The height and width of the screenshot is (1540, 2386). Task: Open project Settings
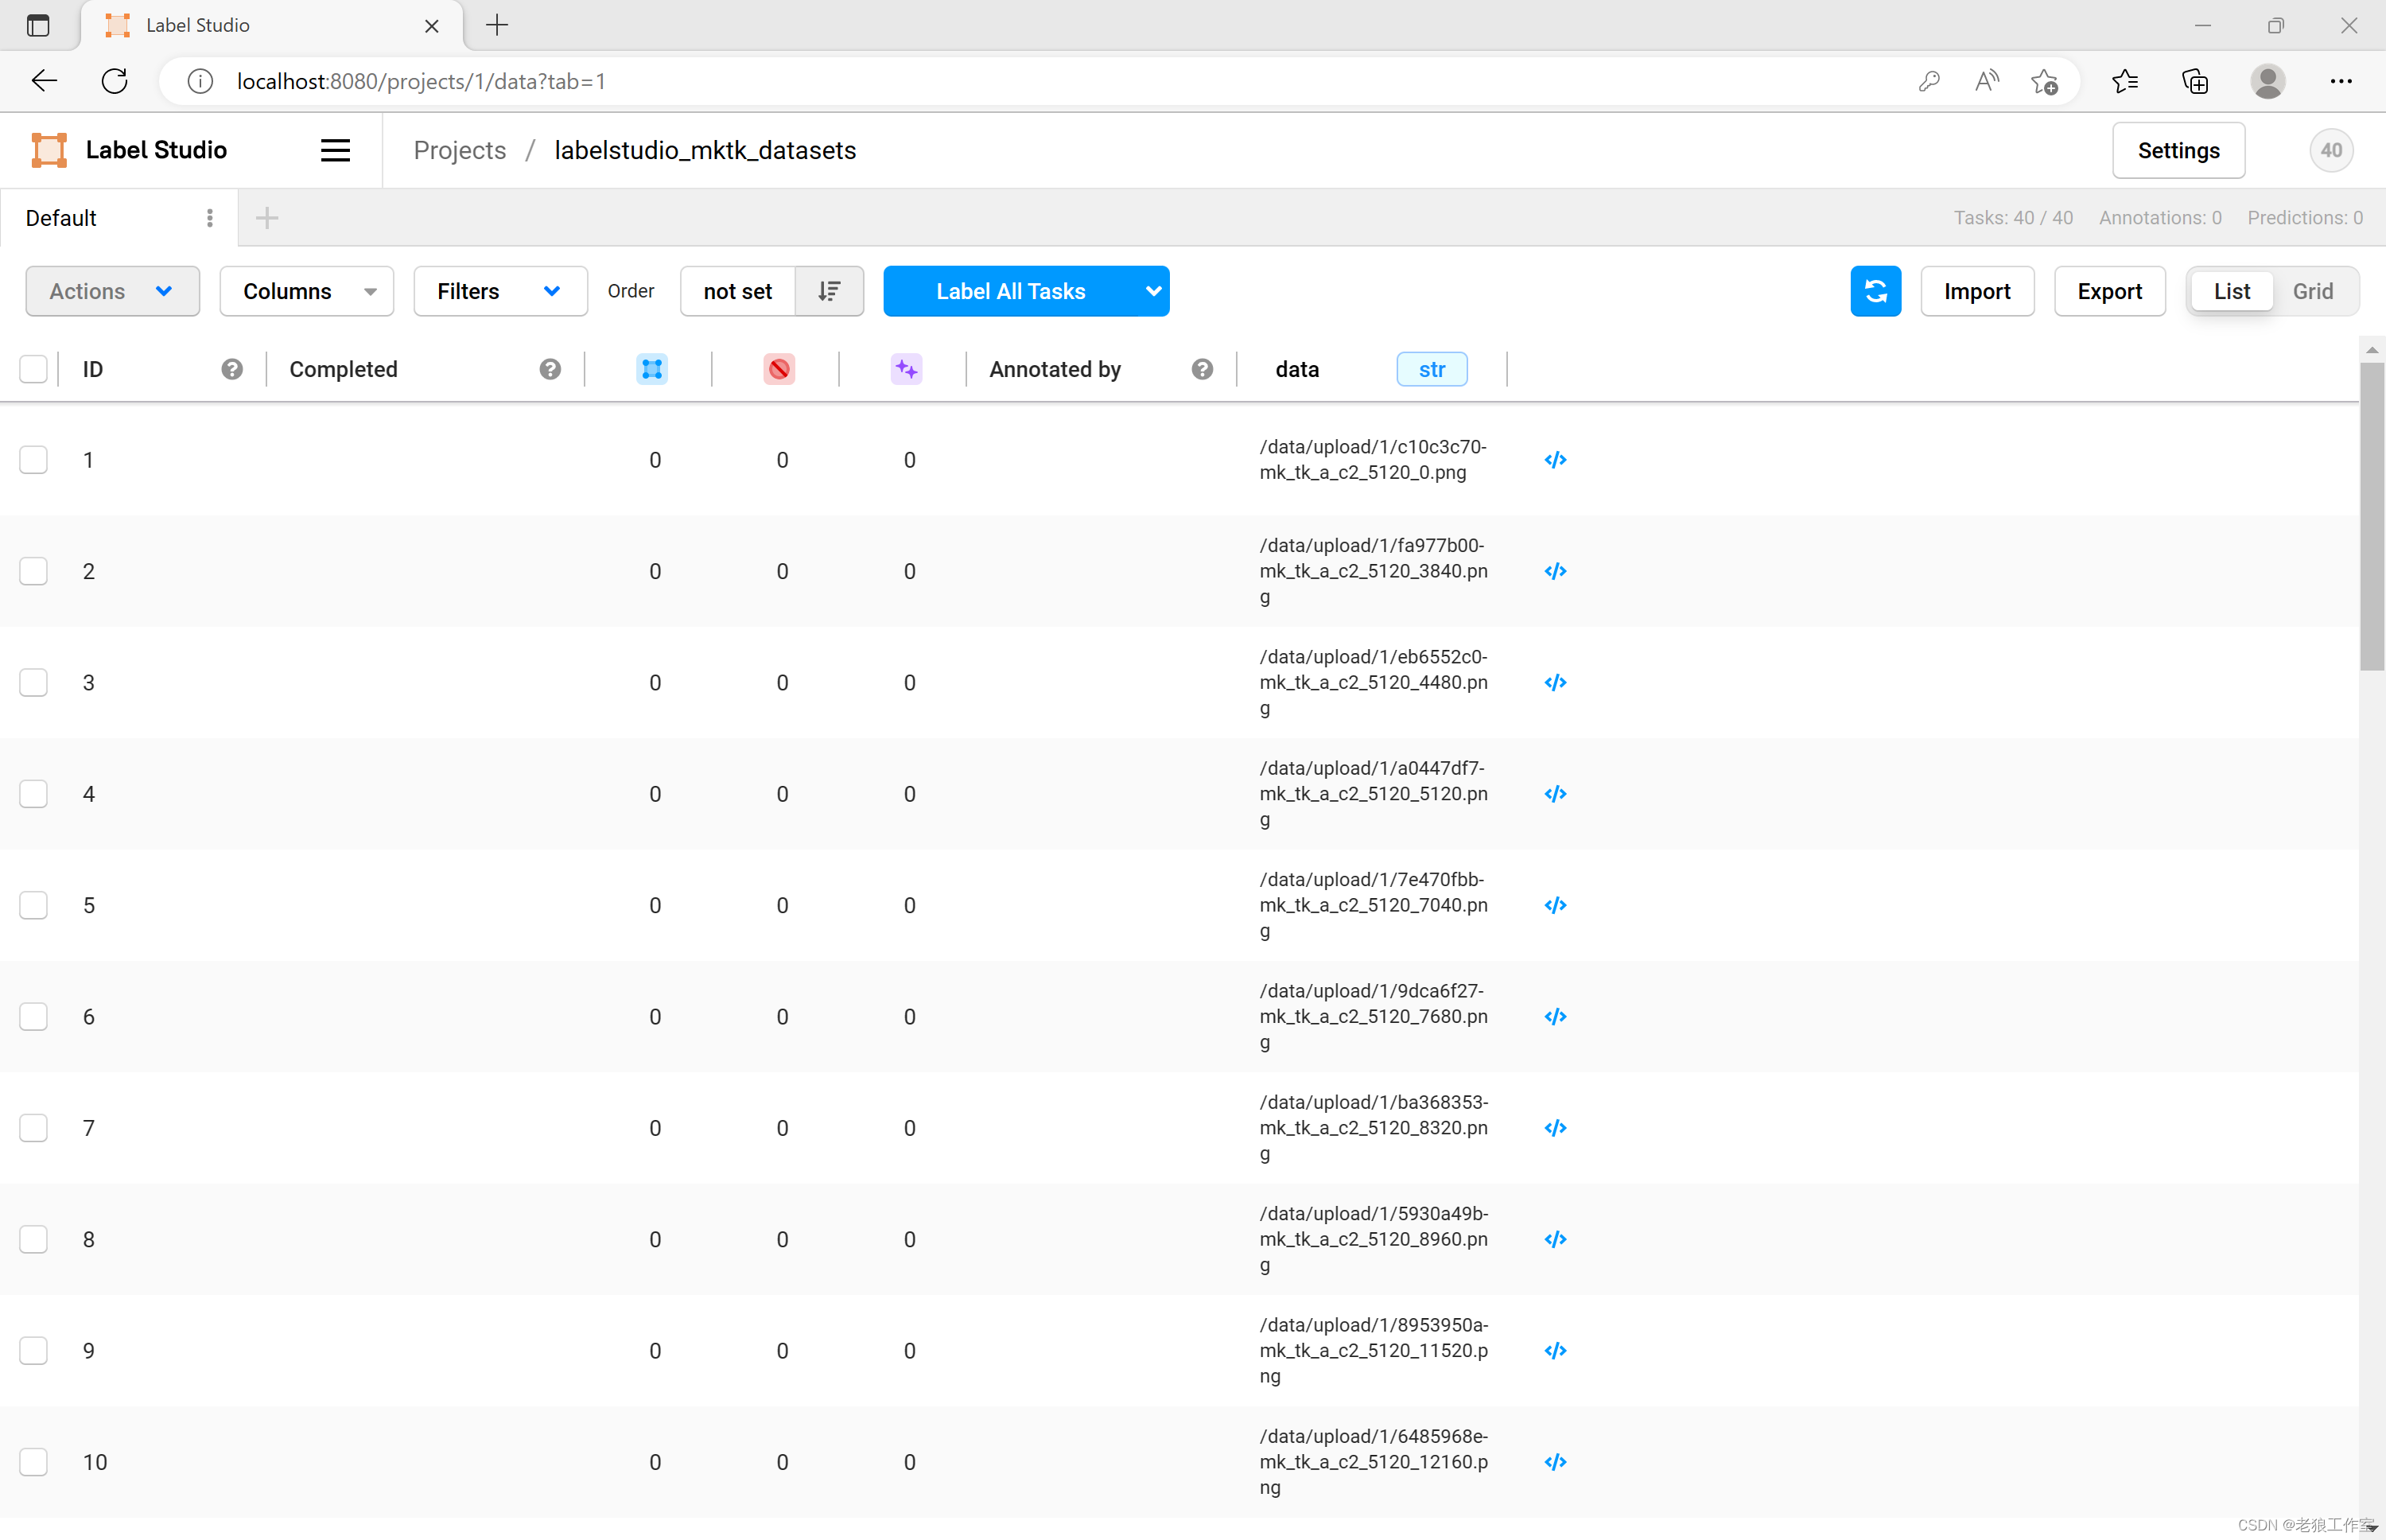pyautogui.click(x=2177, y=150)
